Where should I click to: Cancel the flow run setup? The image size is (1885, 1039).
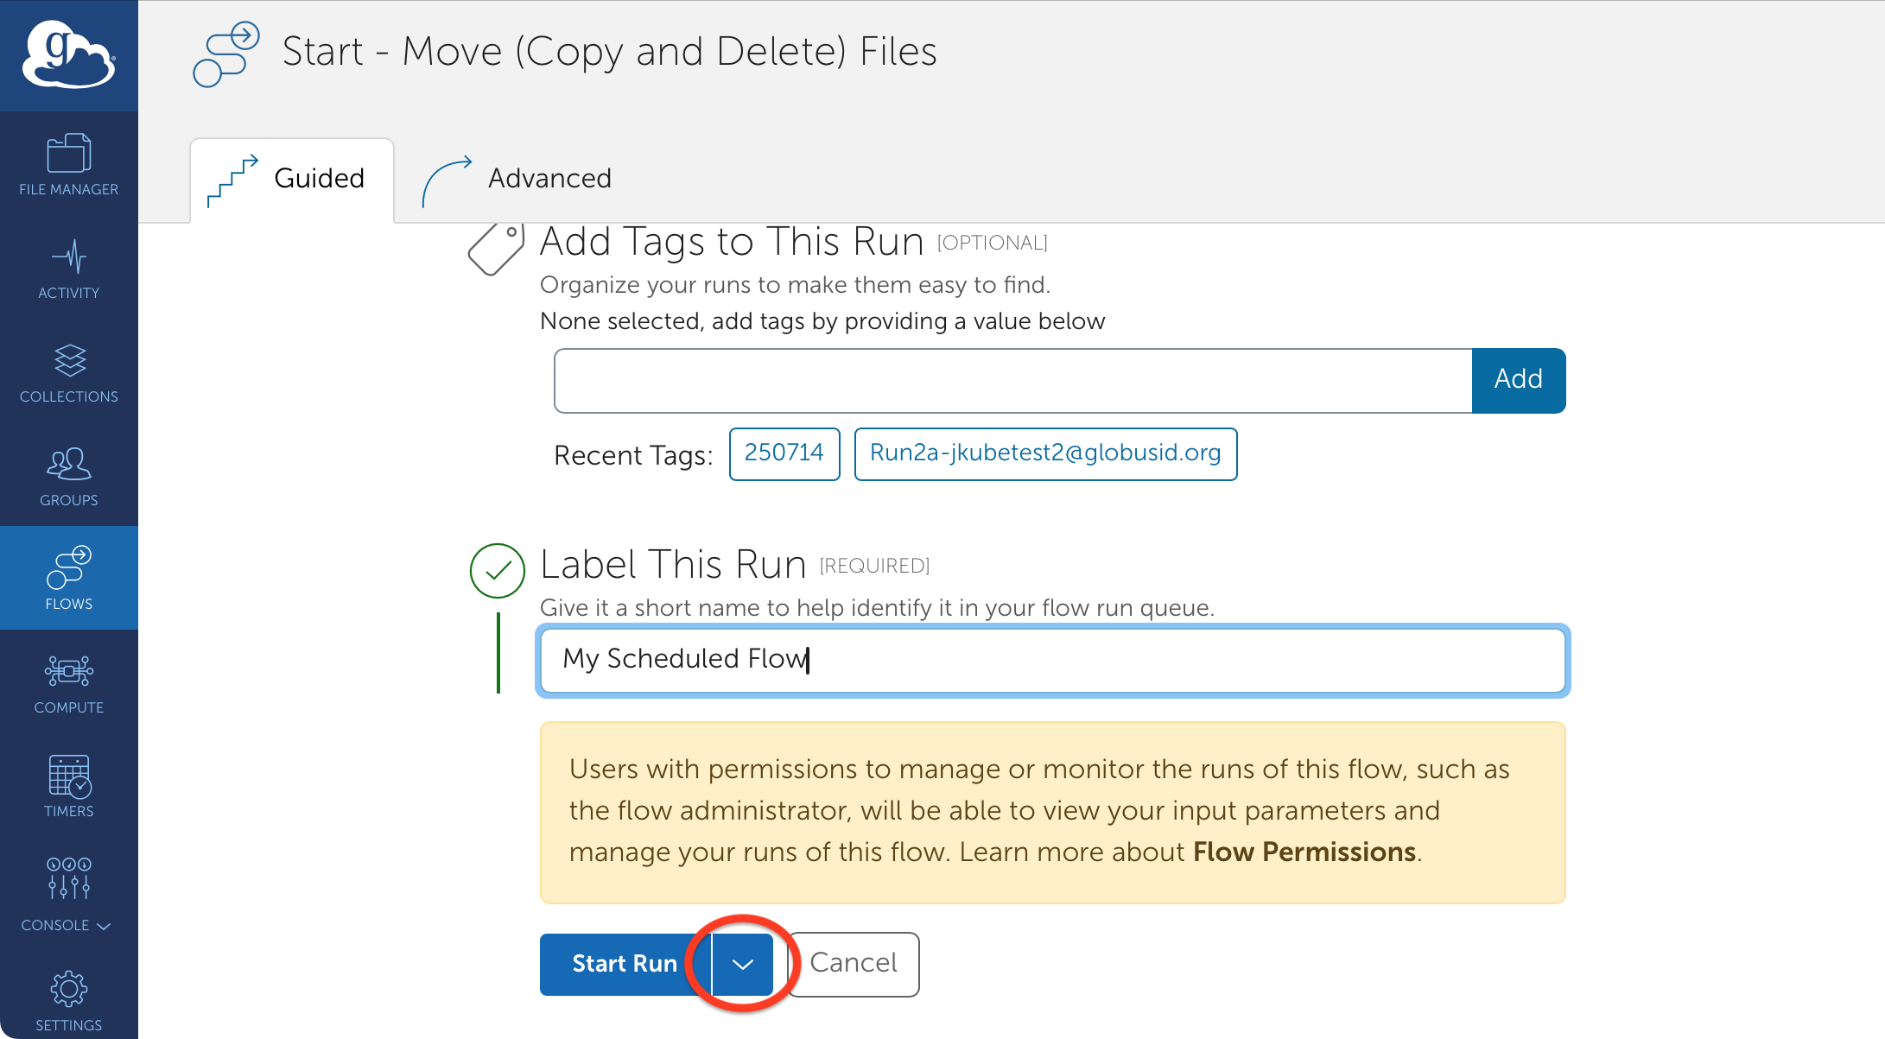(x=853, y=964)
